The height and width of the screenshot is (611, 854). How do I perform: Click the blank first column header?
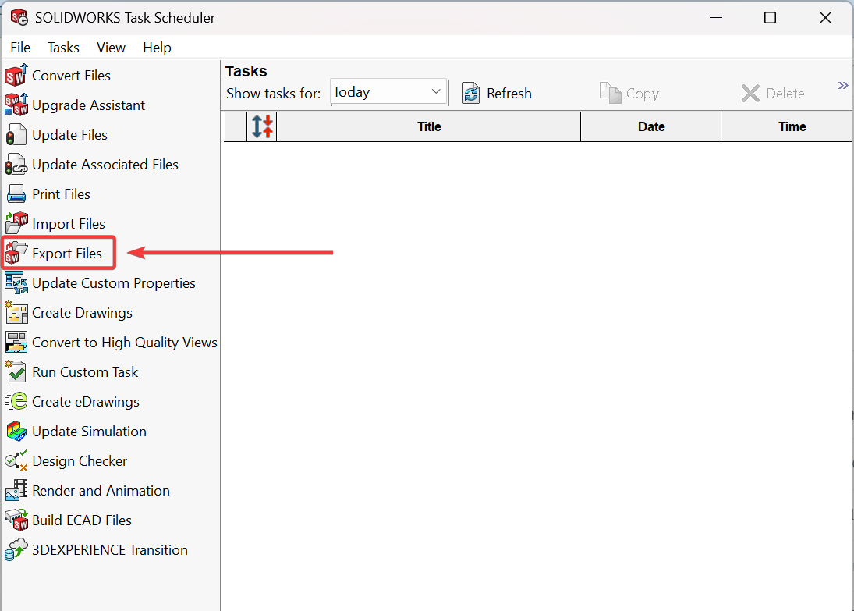point(236,126)
